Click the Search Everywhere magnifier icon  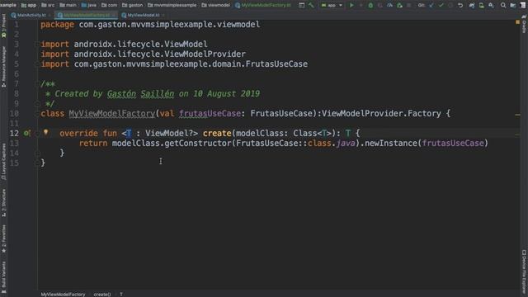pyautogui.click(x=503, y=5)
